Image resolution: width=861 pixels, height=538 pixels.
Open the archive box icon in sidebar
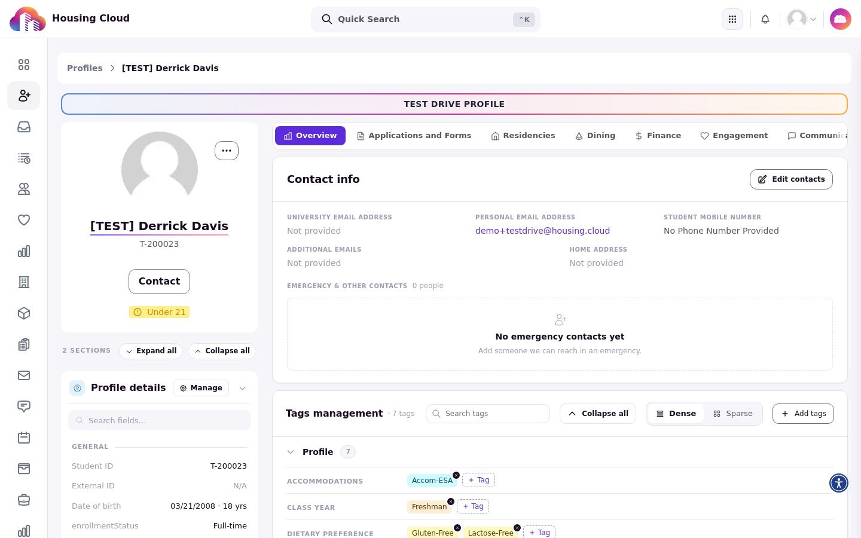click(x=24, y=469)
